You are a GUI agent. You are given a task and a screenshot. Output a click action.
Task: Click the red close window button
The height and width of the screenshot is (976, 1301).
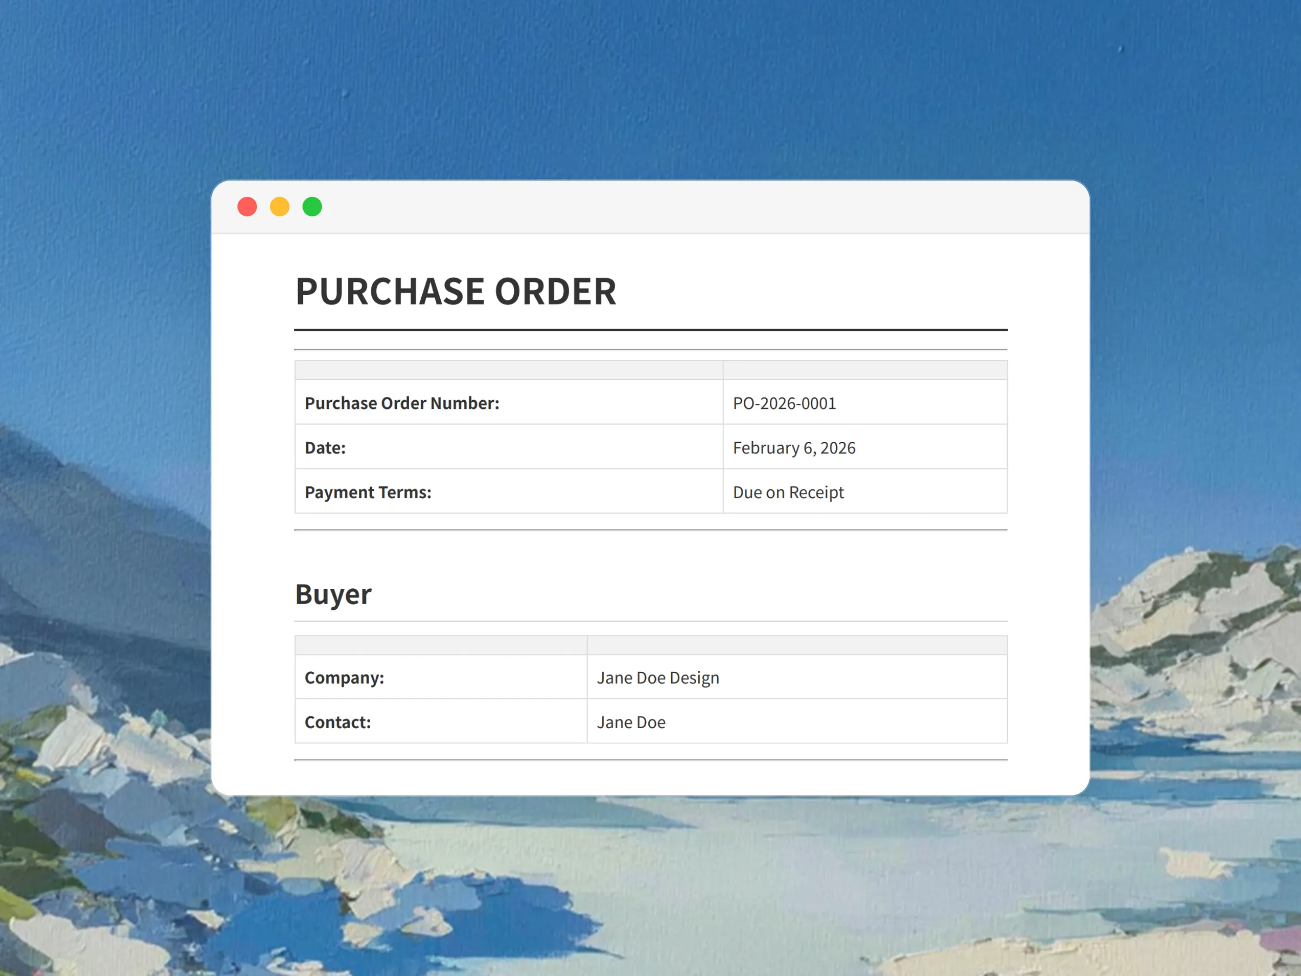click(x=247, y=207)
